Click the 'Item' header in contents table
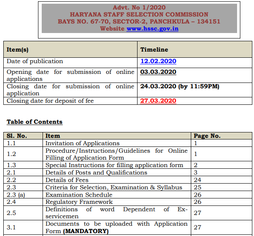Image resolution: width=254 pixels, height=236 pixels. (x=52, y=136)
